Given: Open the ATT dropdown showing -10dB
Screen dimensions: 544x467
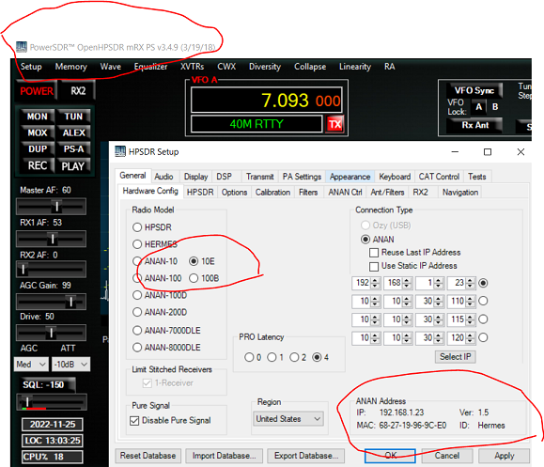Looking at the screenshot, I should pyautogui.click(x=70, y=365).
